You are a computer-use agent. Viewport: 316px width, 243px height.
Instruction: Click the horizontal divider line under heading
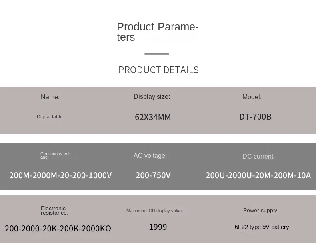pyautogui.click(x=156, y=54)
